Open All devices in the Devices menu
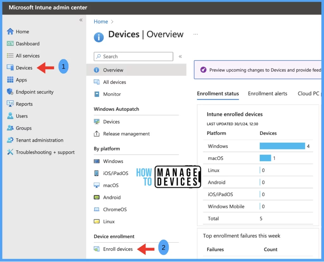Screen dimensions: 324x262 (115, 82)
